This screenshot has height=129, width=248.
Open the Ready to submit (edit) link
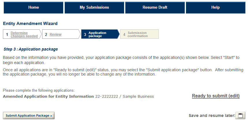click(216, 96)
